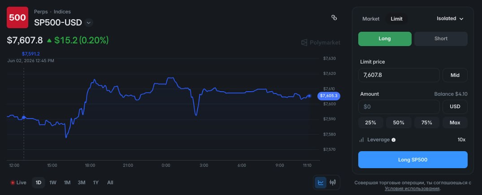Image resolution: width=482 pixels, height=195 pixels.
Task: Select the 1W timeframe tab
Action: coord(53,183)
